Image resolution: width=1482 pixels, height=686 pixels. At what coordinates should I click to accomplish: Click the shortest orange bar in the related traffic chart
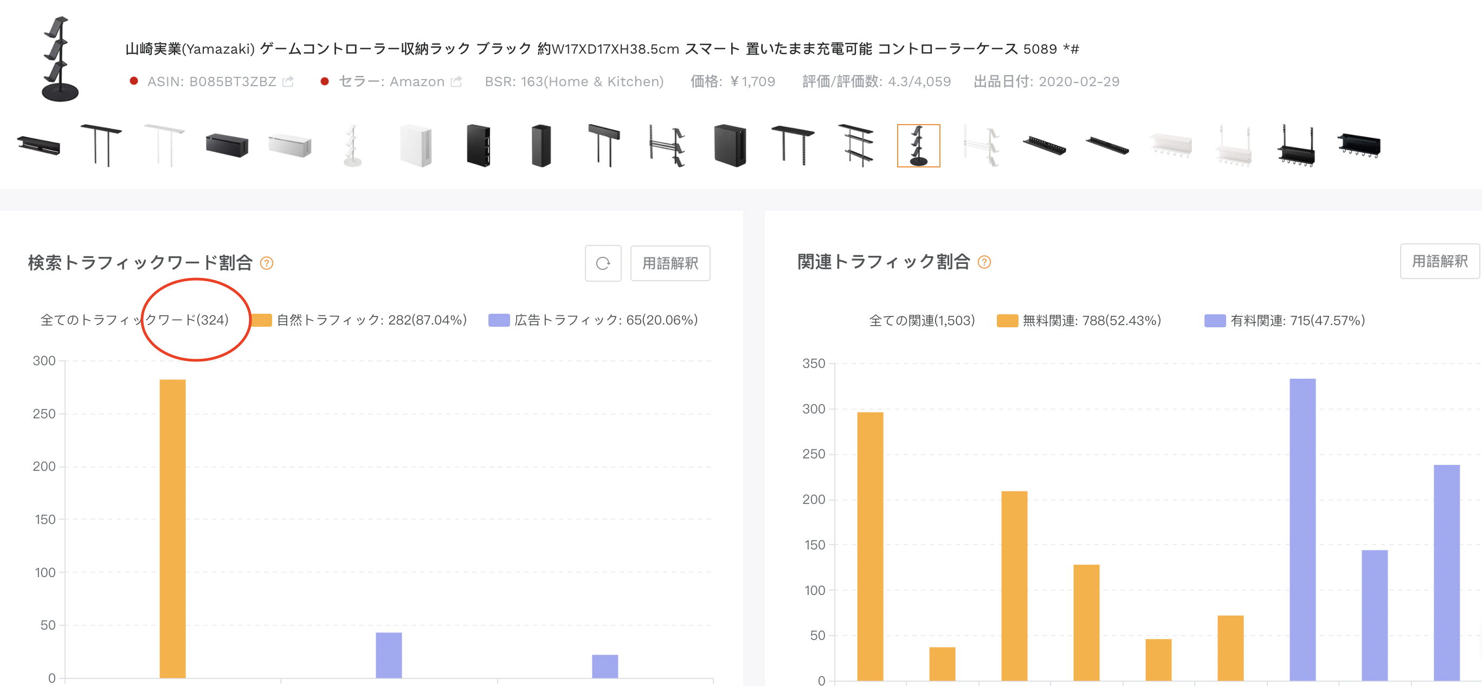(x=942, y=664)
